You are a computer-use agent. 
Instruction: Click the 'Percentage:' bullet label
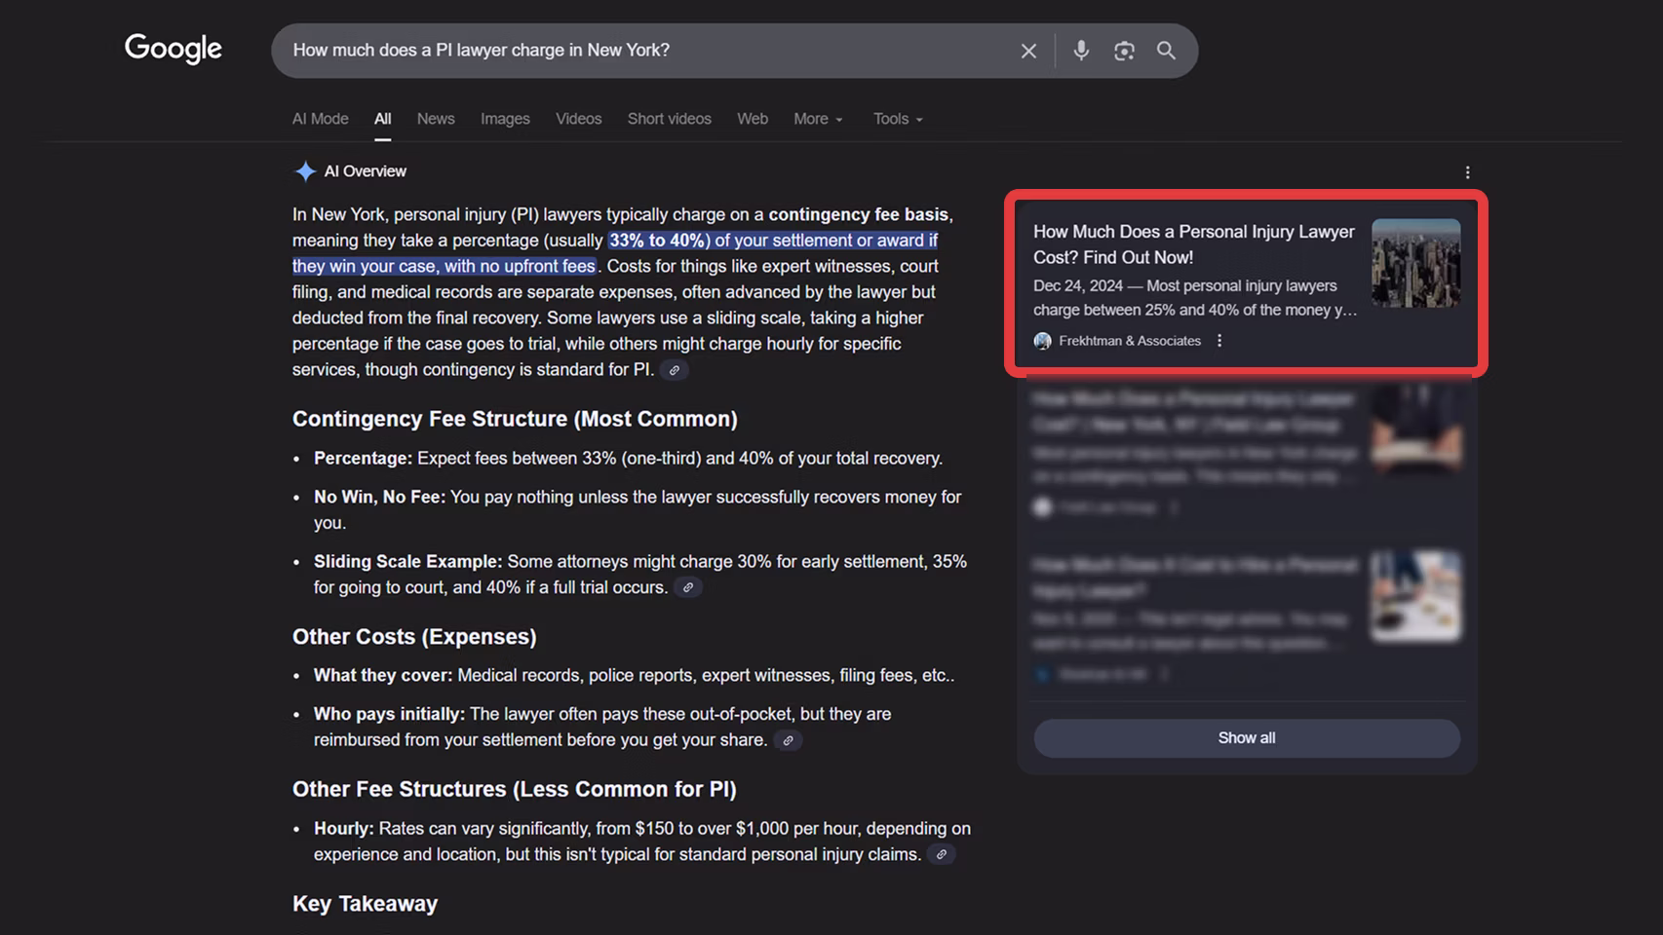[x=363, y=458]
